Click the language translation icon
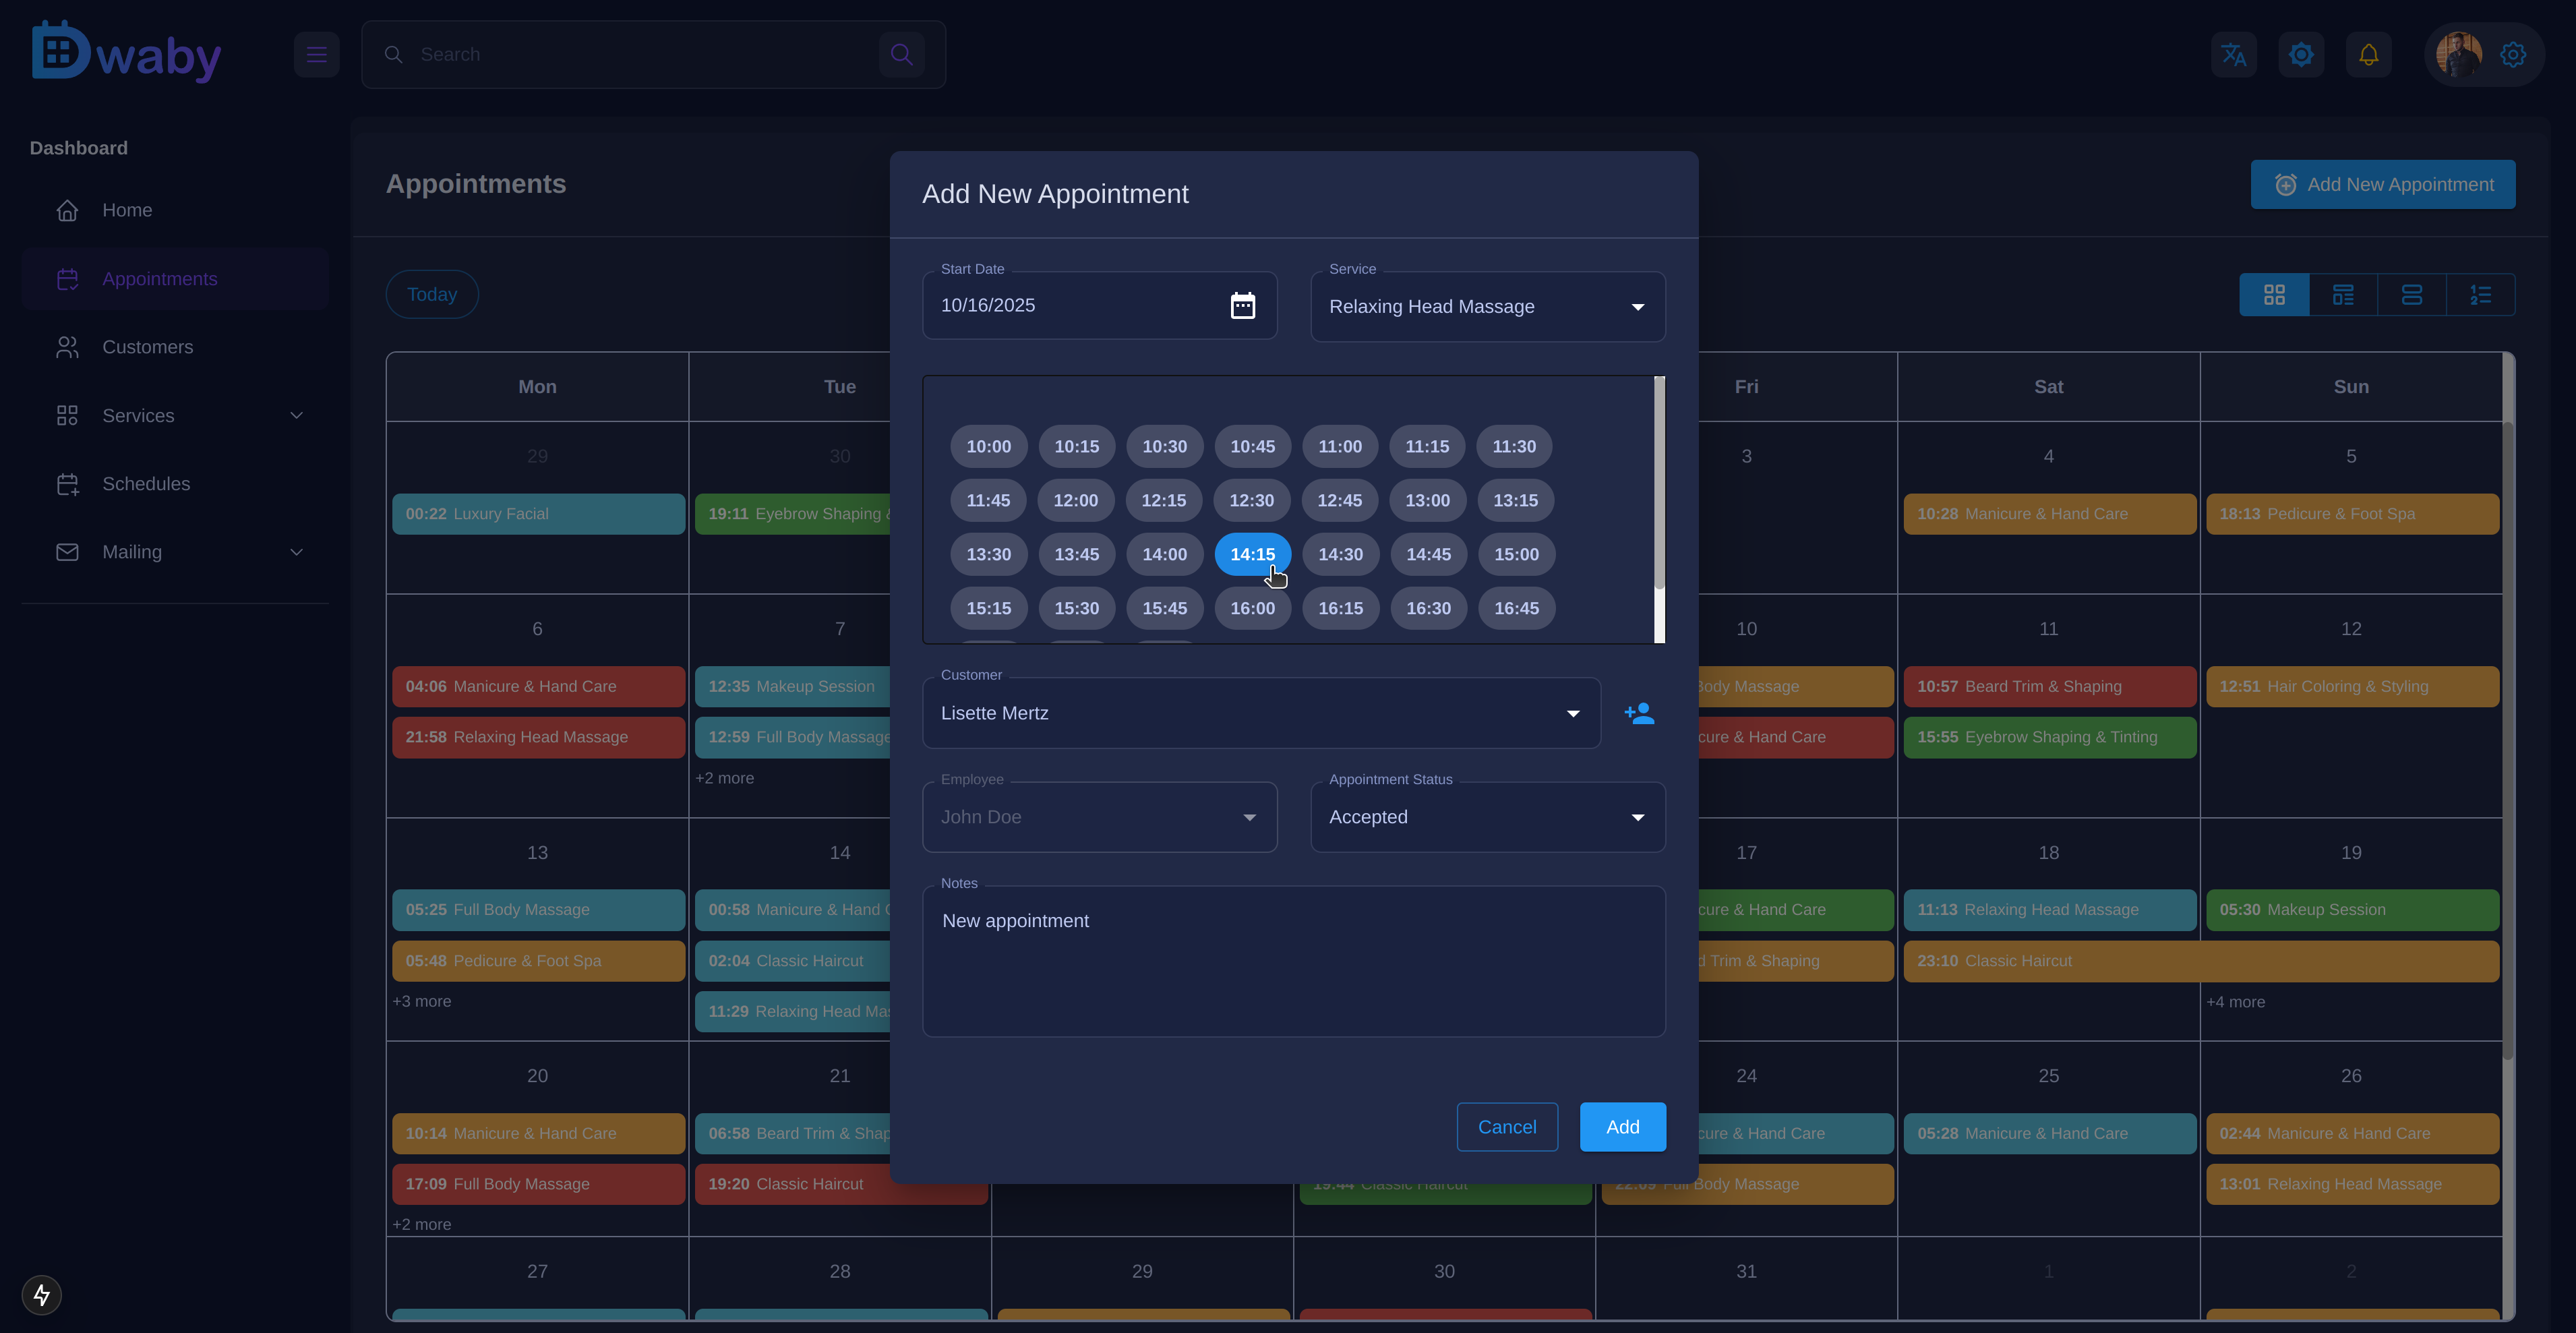The width and height of the screenshot is (2576, 1333). click(x=2233, y=54)
